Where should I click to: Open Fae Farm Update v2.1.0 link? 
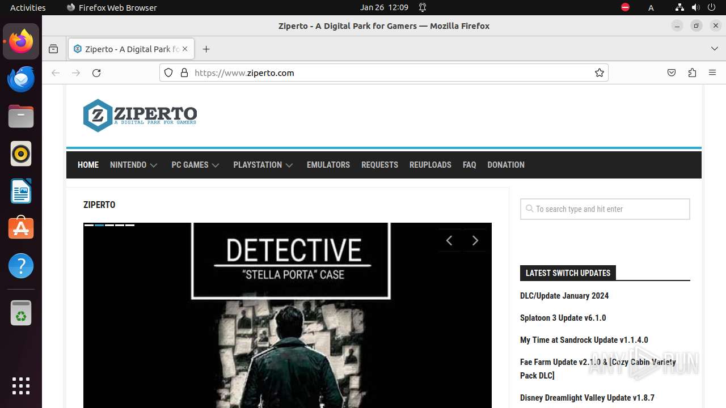[598, 368]
